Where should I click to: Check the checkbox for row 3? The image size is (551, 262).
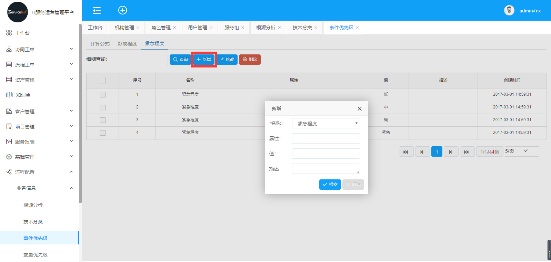click(103, 120)
